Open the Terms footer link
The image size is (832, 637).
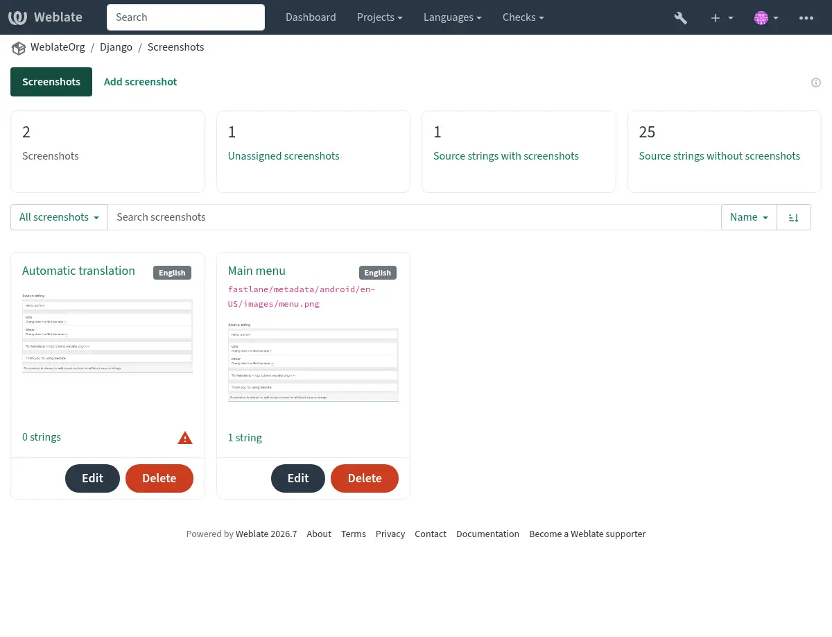[x=354, y=534]
